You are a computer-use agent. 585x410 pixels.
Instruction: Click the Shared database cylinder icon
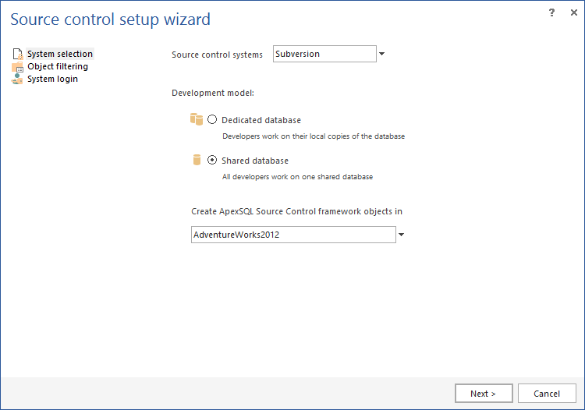click(x=197, y=160)
